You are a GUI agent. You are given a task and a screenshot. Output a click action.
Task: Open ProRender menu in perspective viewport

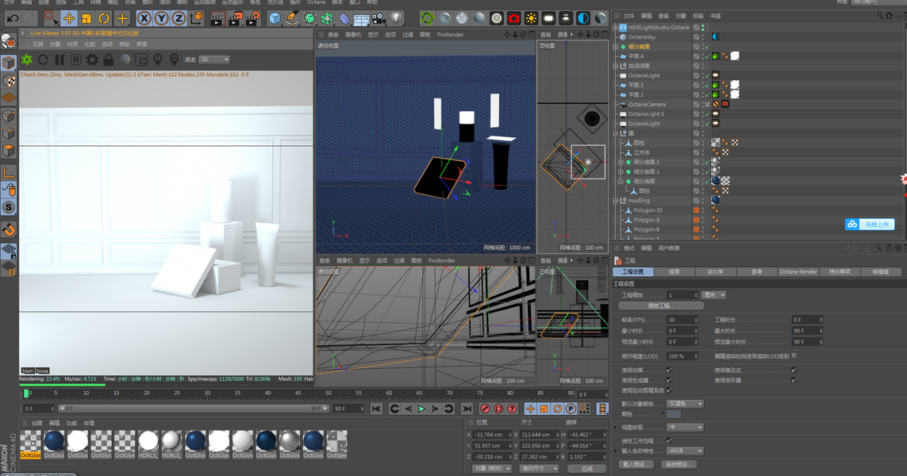450,35
